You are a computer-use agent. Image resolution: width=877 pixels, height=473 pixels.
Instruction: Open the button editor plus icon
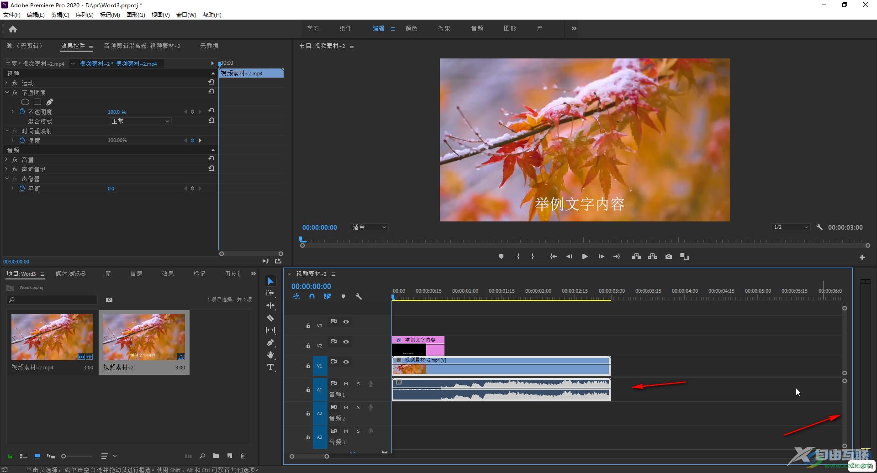[862, 258]
